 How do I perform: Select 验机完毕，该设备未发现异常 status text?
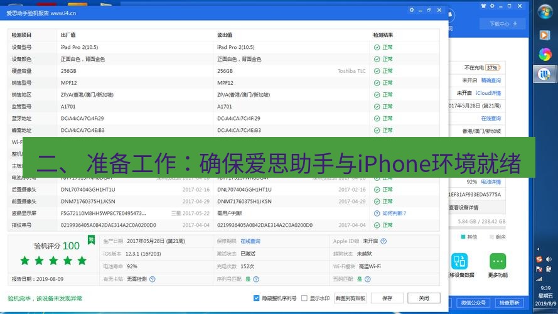[x=45, y=298]
